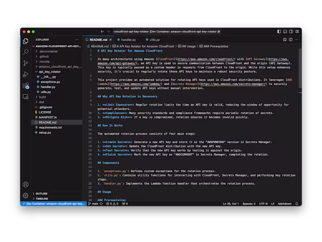Select the README.md editor tab
The height and width of the screenshot is (242, 322).
(98, 40)
